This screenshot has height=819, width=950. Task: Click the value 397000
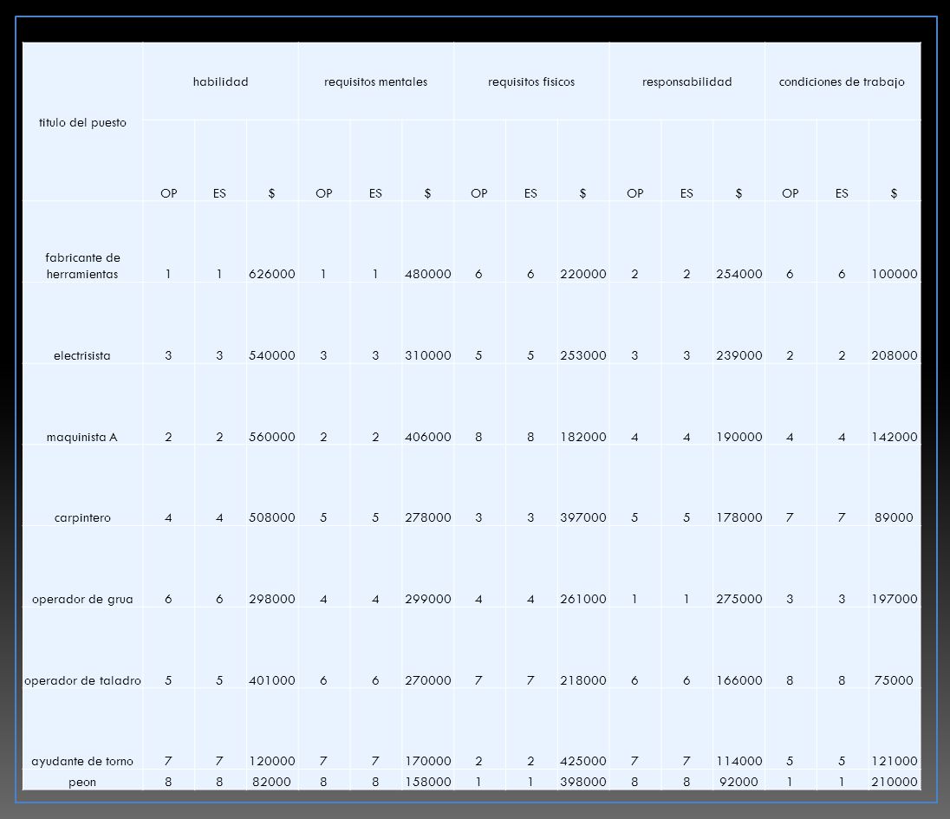pos(582,517)
